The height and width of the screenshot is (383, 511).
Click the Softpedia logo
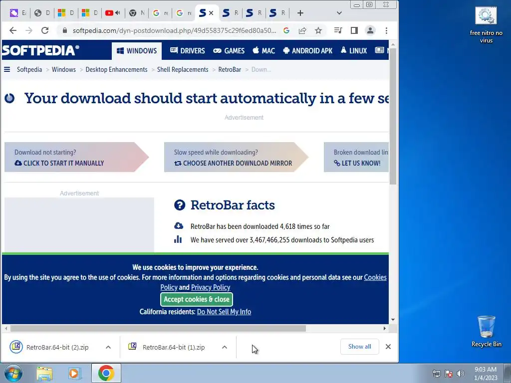40,50
